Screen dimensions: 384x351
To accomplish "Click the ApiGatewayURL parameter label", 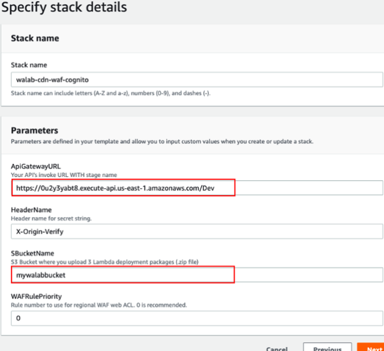I will (x=36, y=166).
